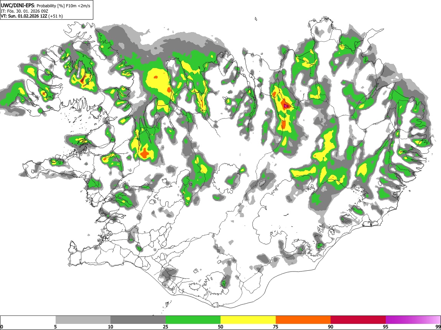Click the yellow 50-75% legend swatch

pos(248,320)
